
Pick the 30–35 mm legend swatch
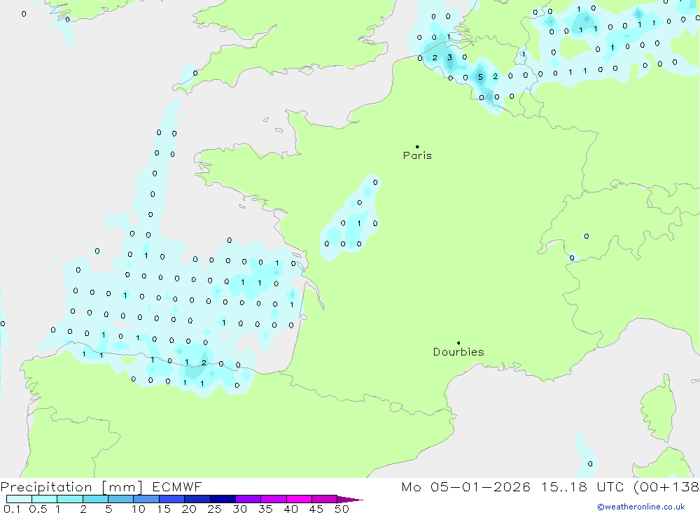[248, 499]
